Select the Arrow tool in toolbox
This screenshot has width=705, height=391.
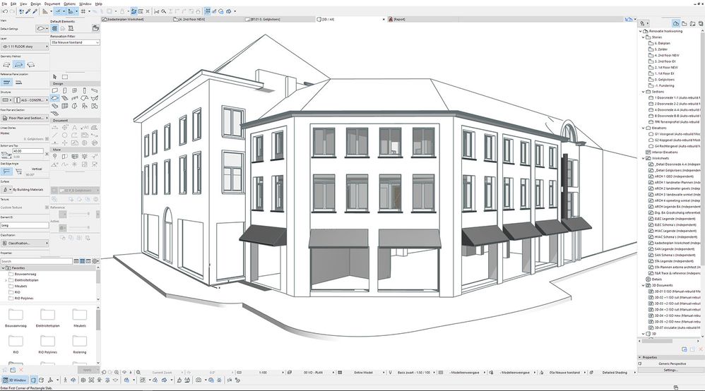tap(55, 77)
